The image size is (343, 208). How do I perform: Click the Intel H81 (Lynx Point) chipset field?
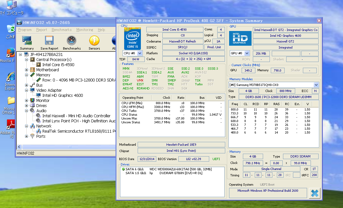[181, 151]
